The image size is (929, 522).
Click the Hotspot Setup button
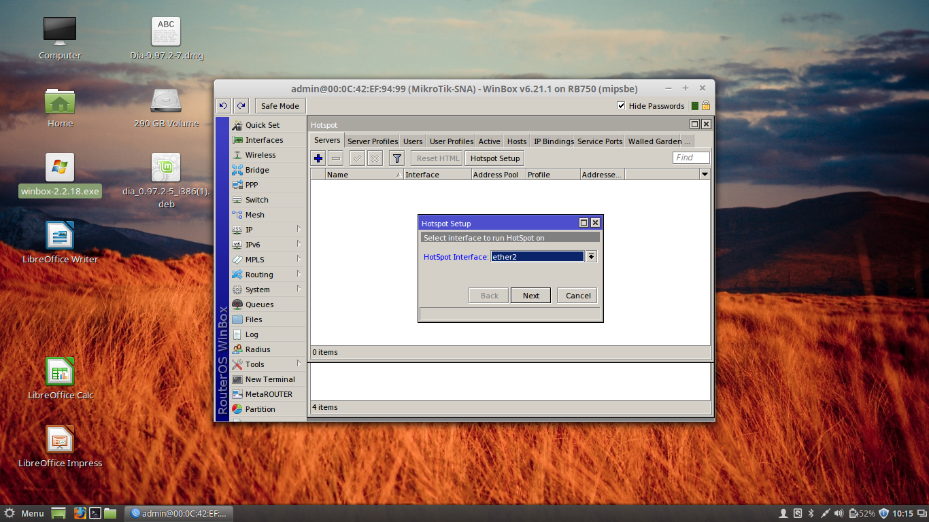click(x=495, y=158)
